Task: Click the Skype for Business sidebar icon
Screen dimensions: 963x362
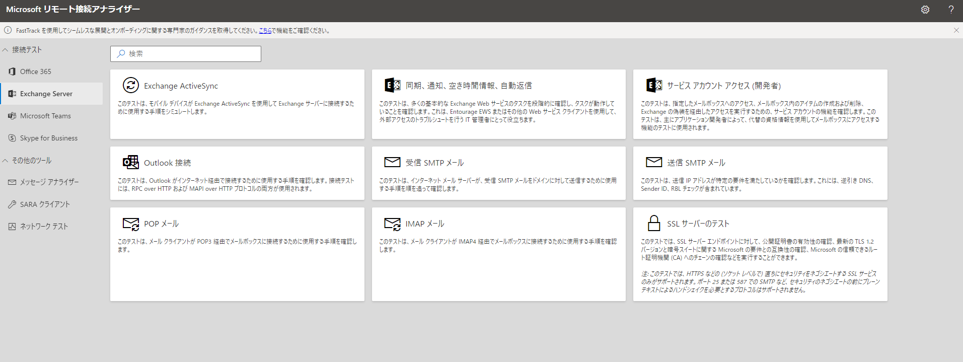Action: coord(12,138)
